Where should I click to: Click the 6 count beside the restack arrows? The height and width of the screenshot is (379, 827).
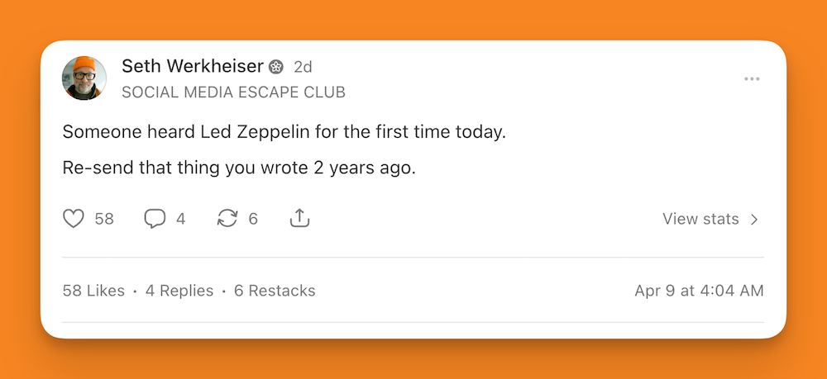(253, 219)
